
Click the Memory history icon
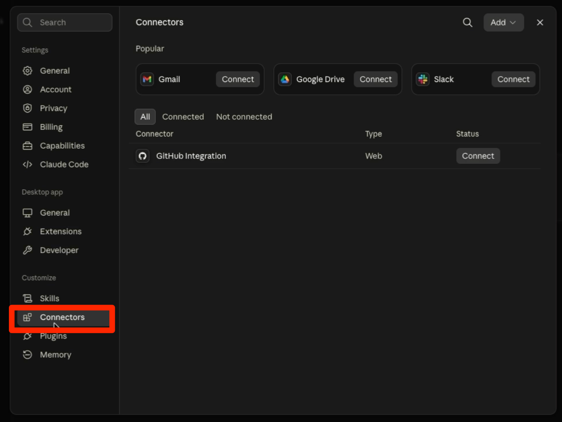coord(27,354)
